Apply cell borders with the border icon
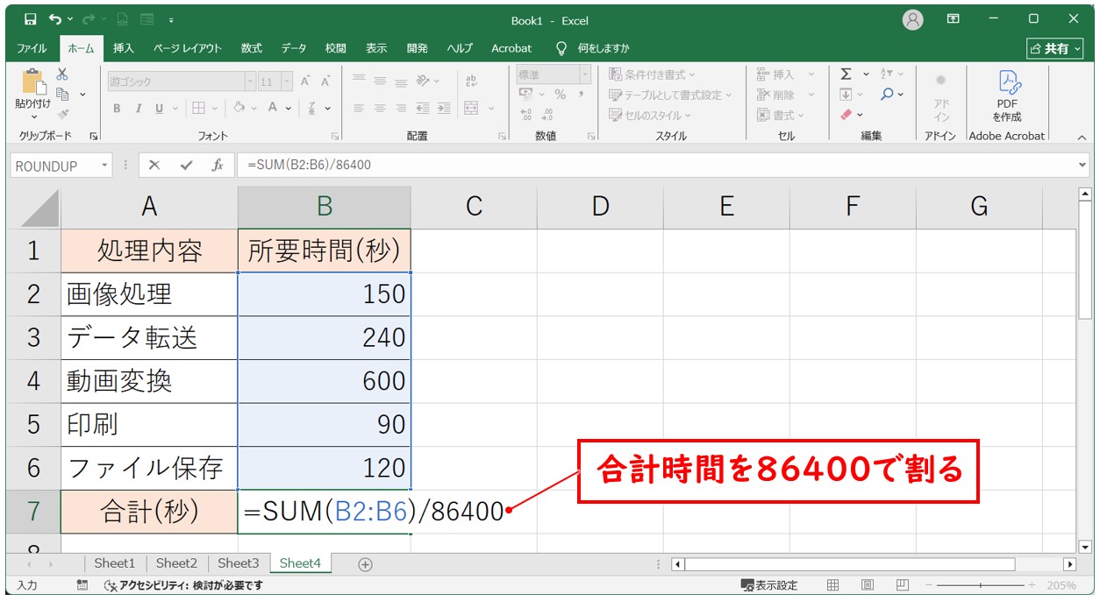The width and height of the screenshot is (1100, 601). pos(199,109)
